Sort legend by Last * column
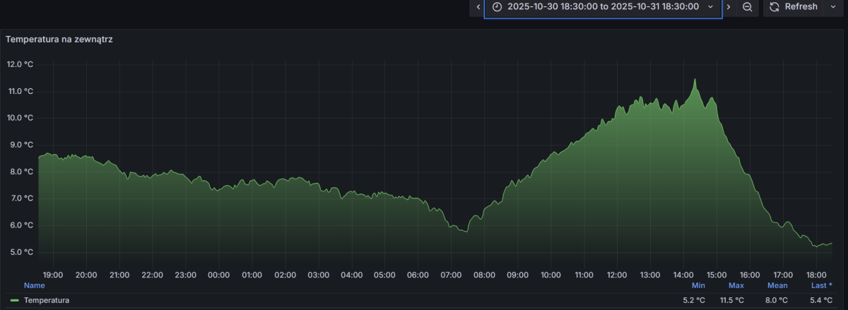Viewport: 848px width, 310px height. [821, 285]
